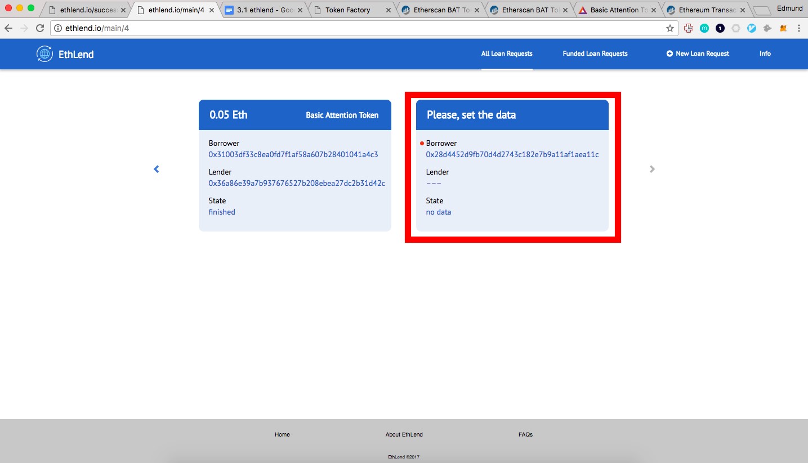808x463 pixels.
Task: Click the blue checkmark extension icon
Action: pos(752,28)
